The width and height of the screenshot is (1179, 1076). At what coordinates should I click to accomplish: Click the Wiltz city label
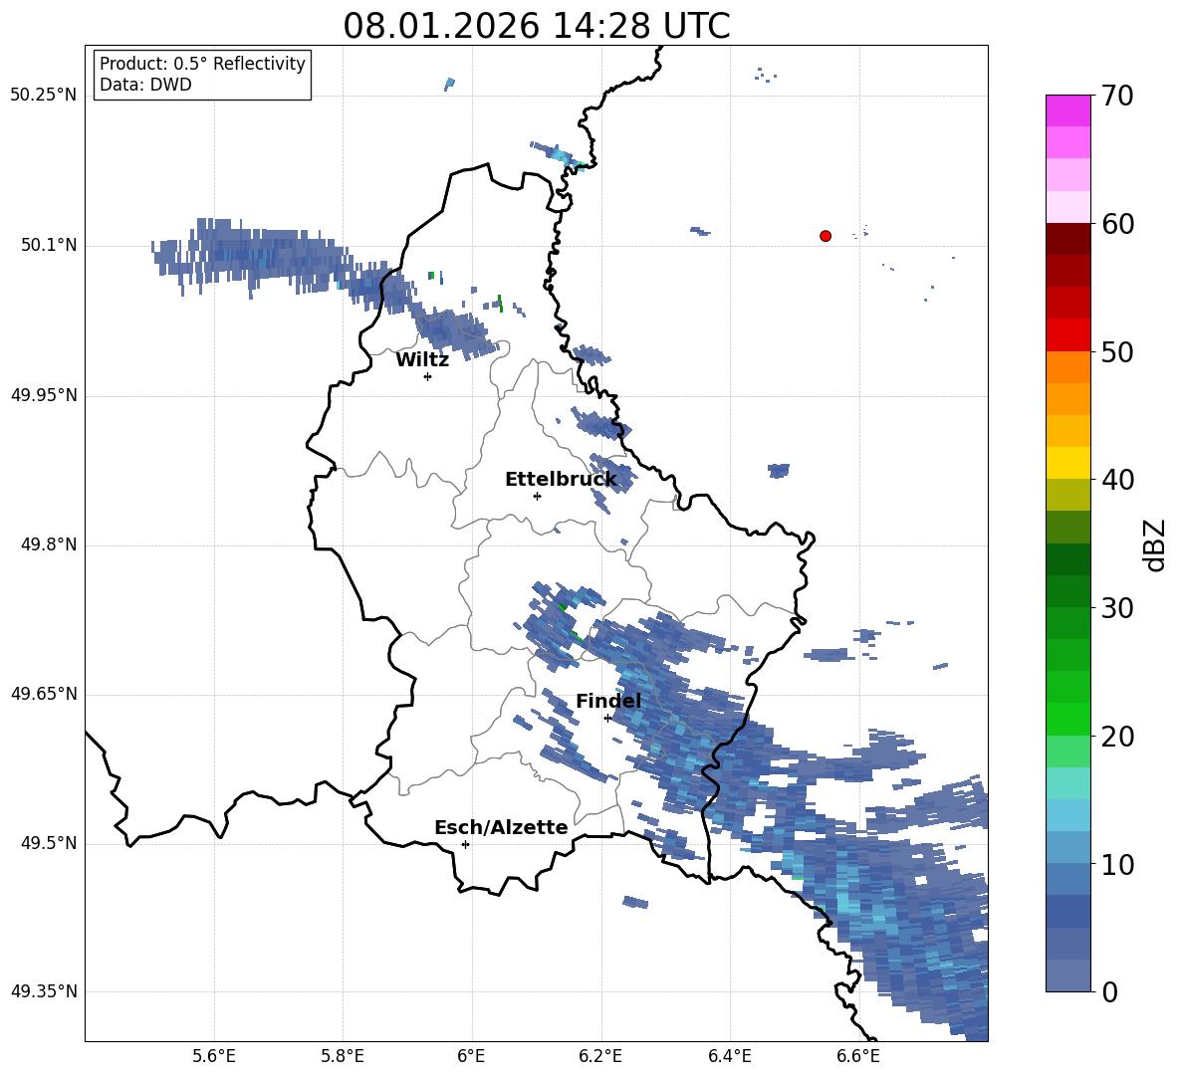(x=422, y=360)
